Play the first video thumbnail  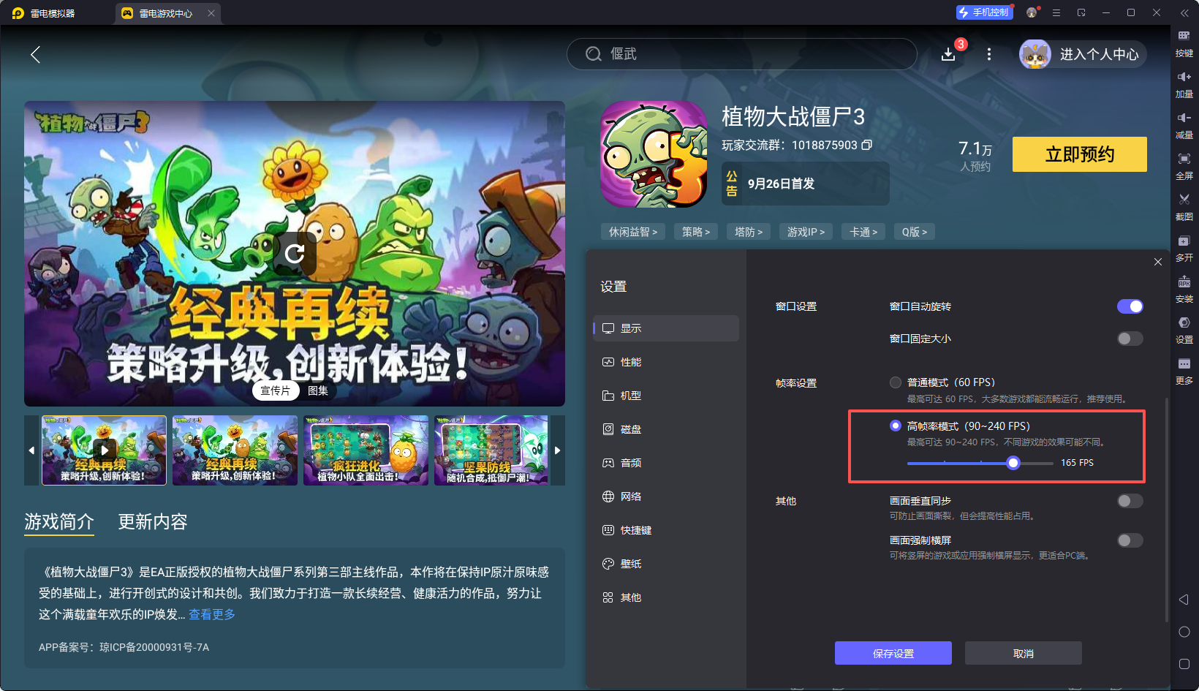[105, 450]
